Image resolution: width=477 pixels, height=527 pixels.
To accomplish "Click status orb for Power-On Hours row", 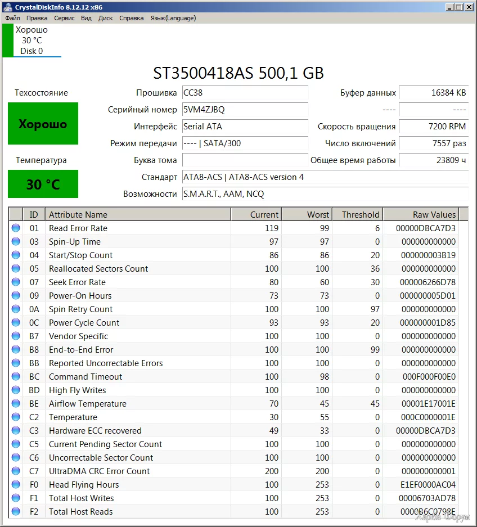I will [x=16, y=296].
